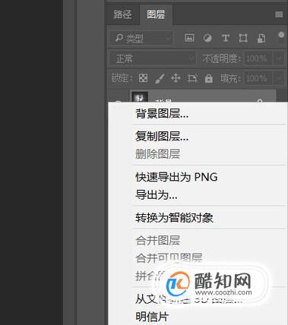
Task: Open the 正常 blend mode dropdown
Action: tap(153, 58)
